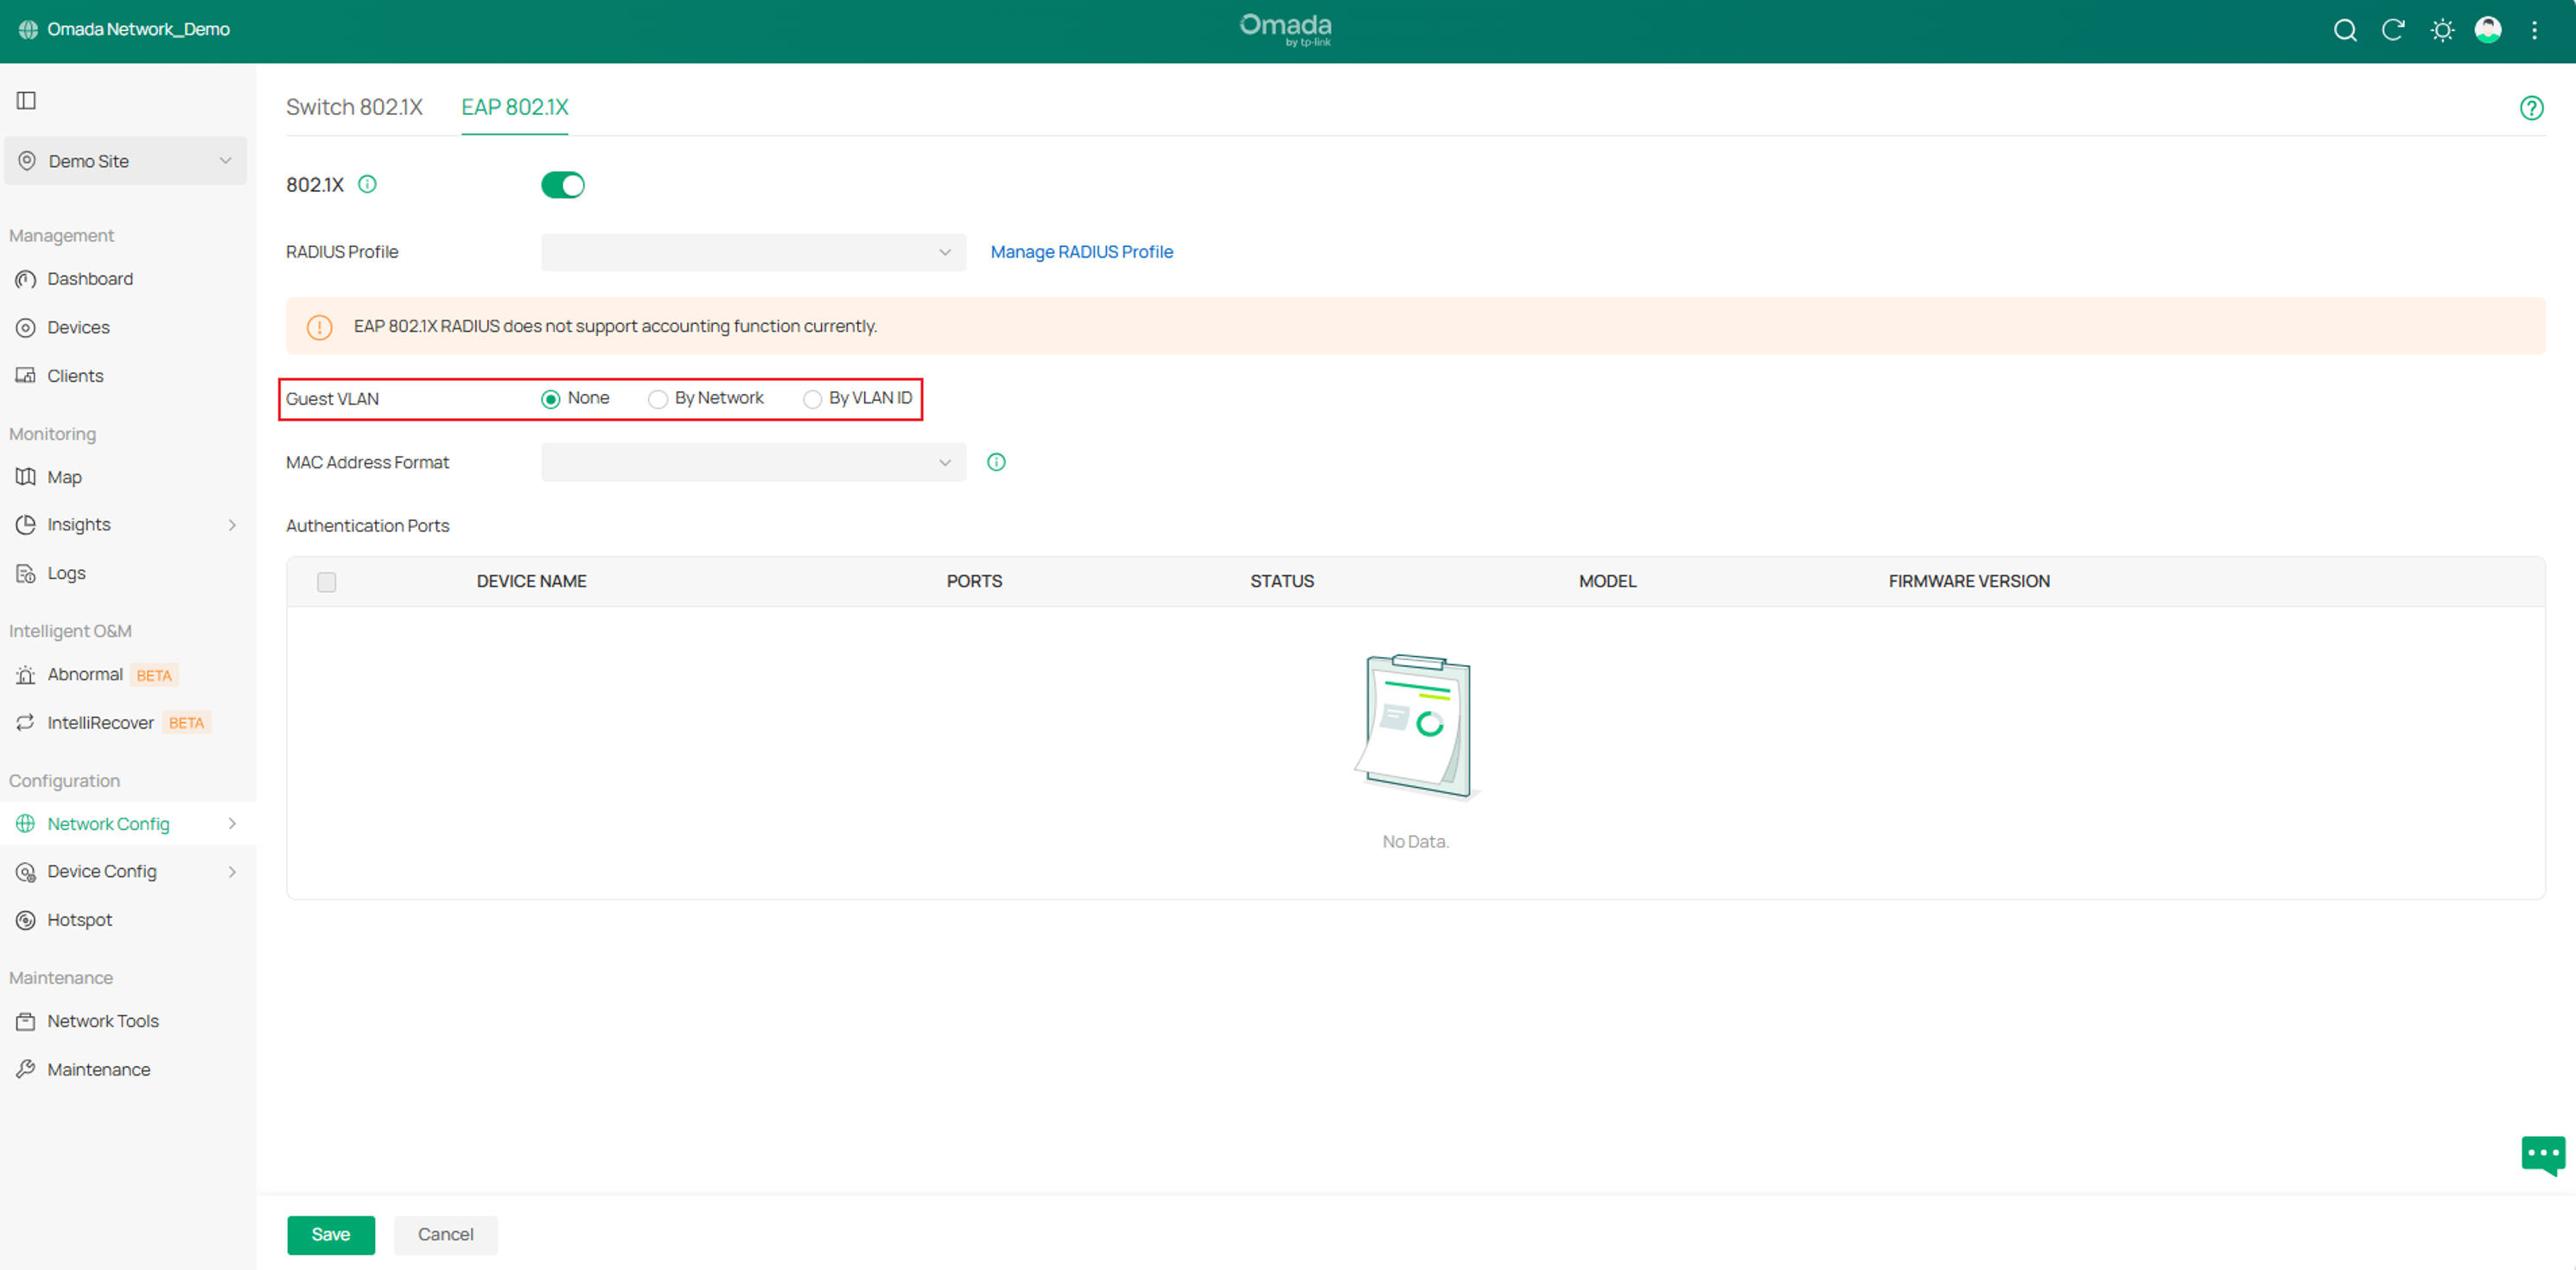
Task: Expand the Network Config submenu chevron
Action: (x=232, y=824)
